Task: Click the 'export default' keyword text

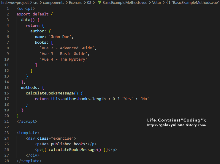Action: pos(33,14)
